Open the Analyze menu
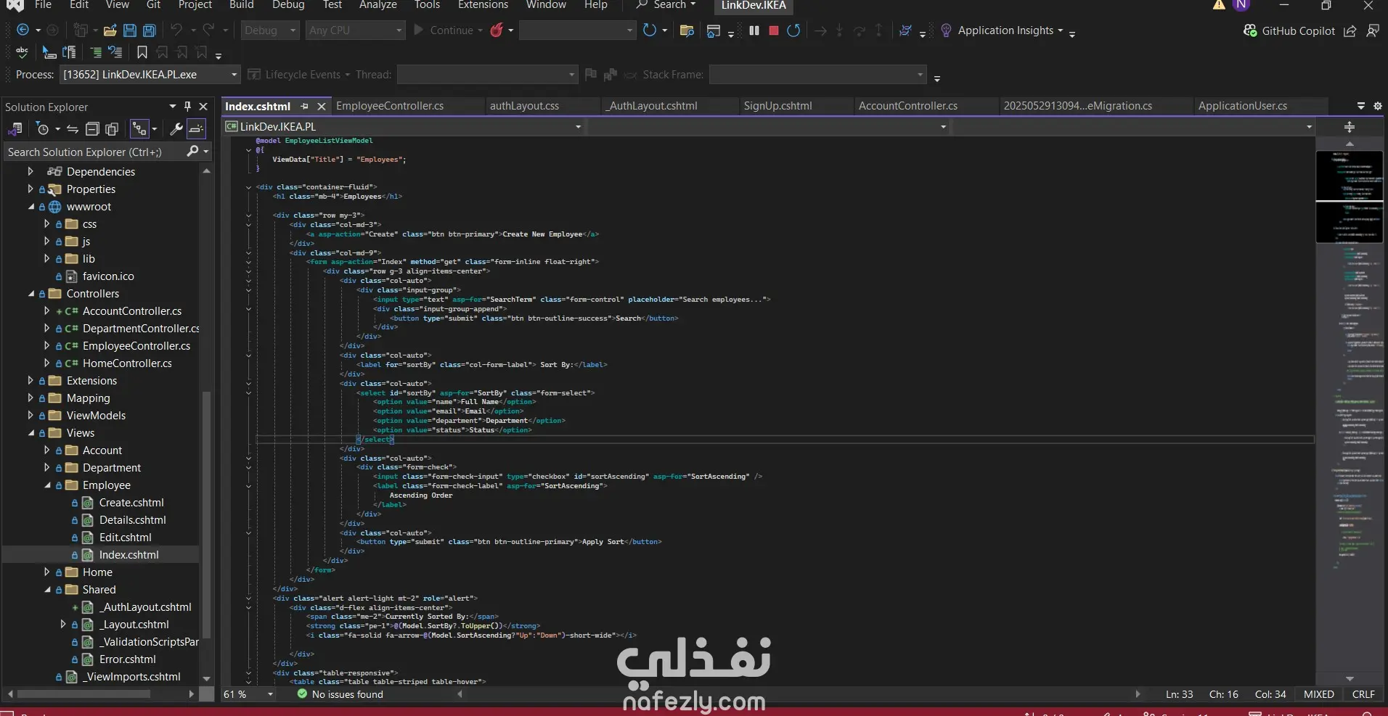Screen dimensions: 1388x716 point(378,5)
